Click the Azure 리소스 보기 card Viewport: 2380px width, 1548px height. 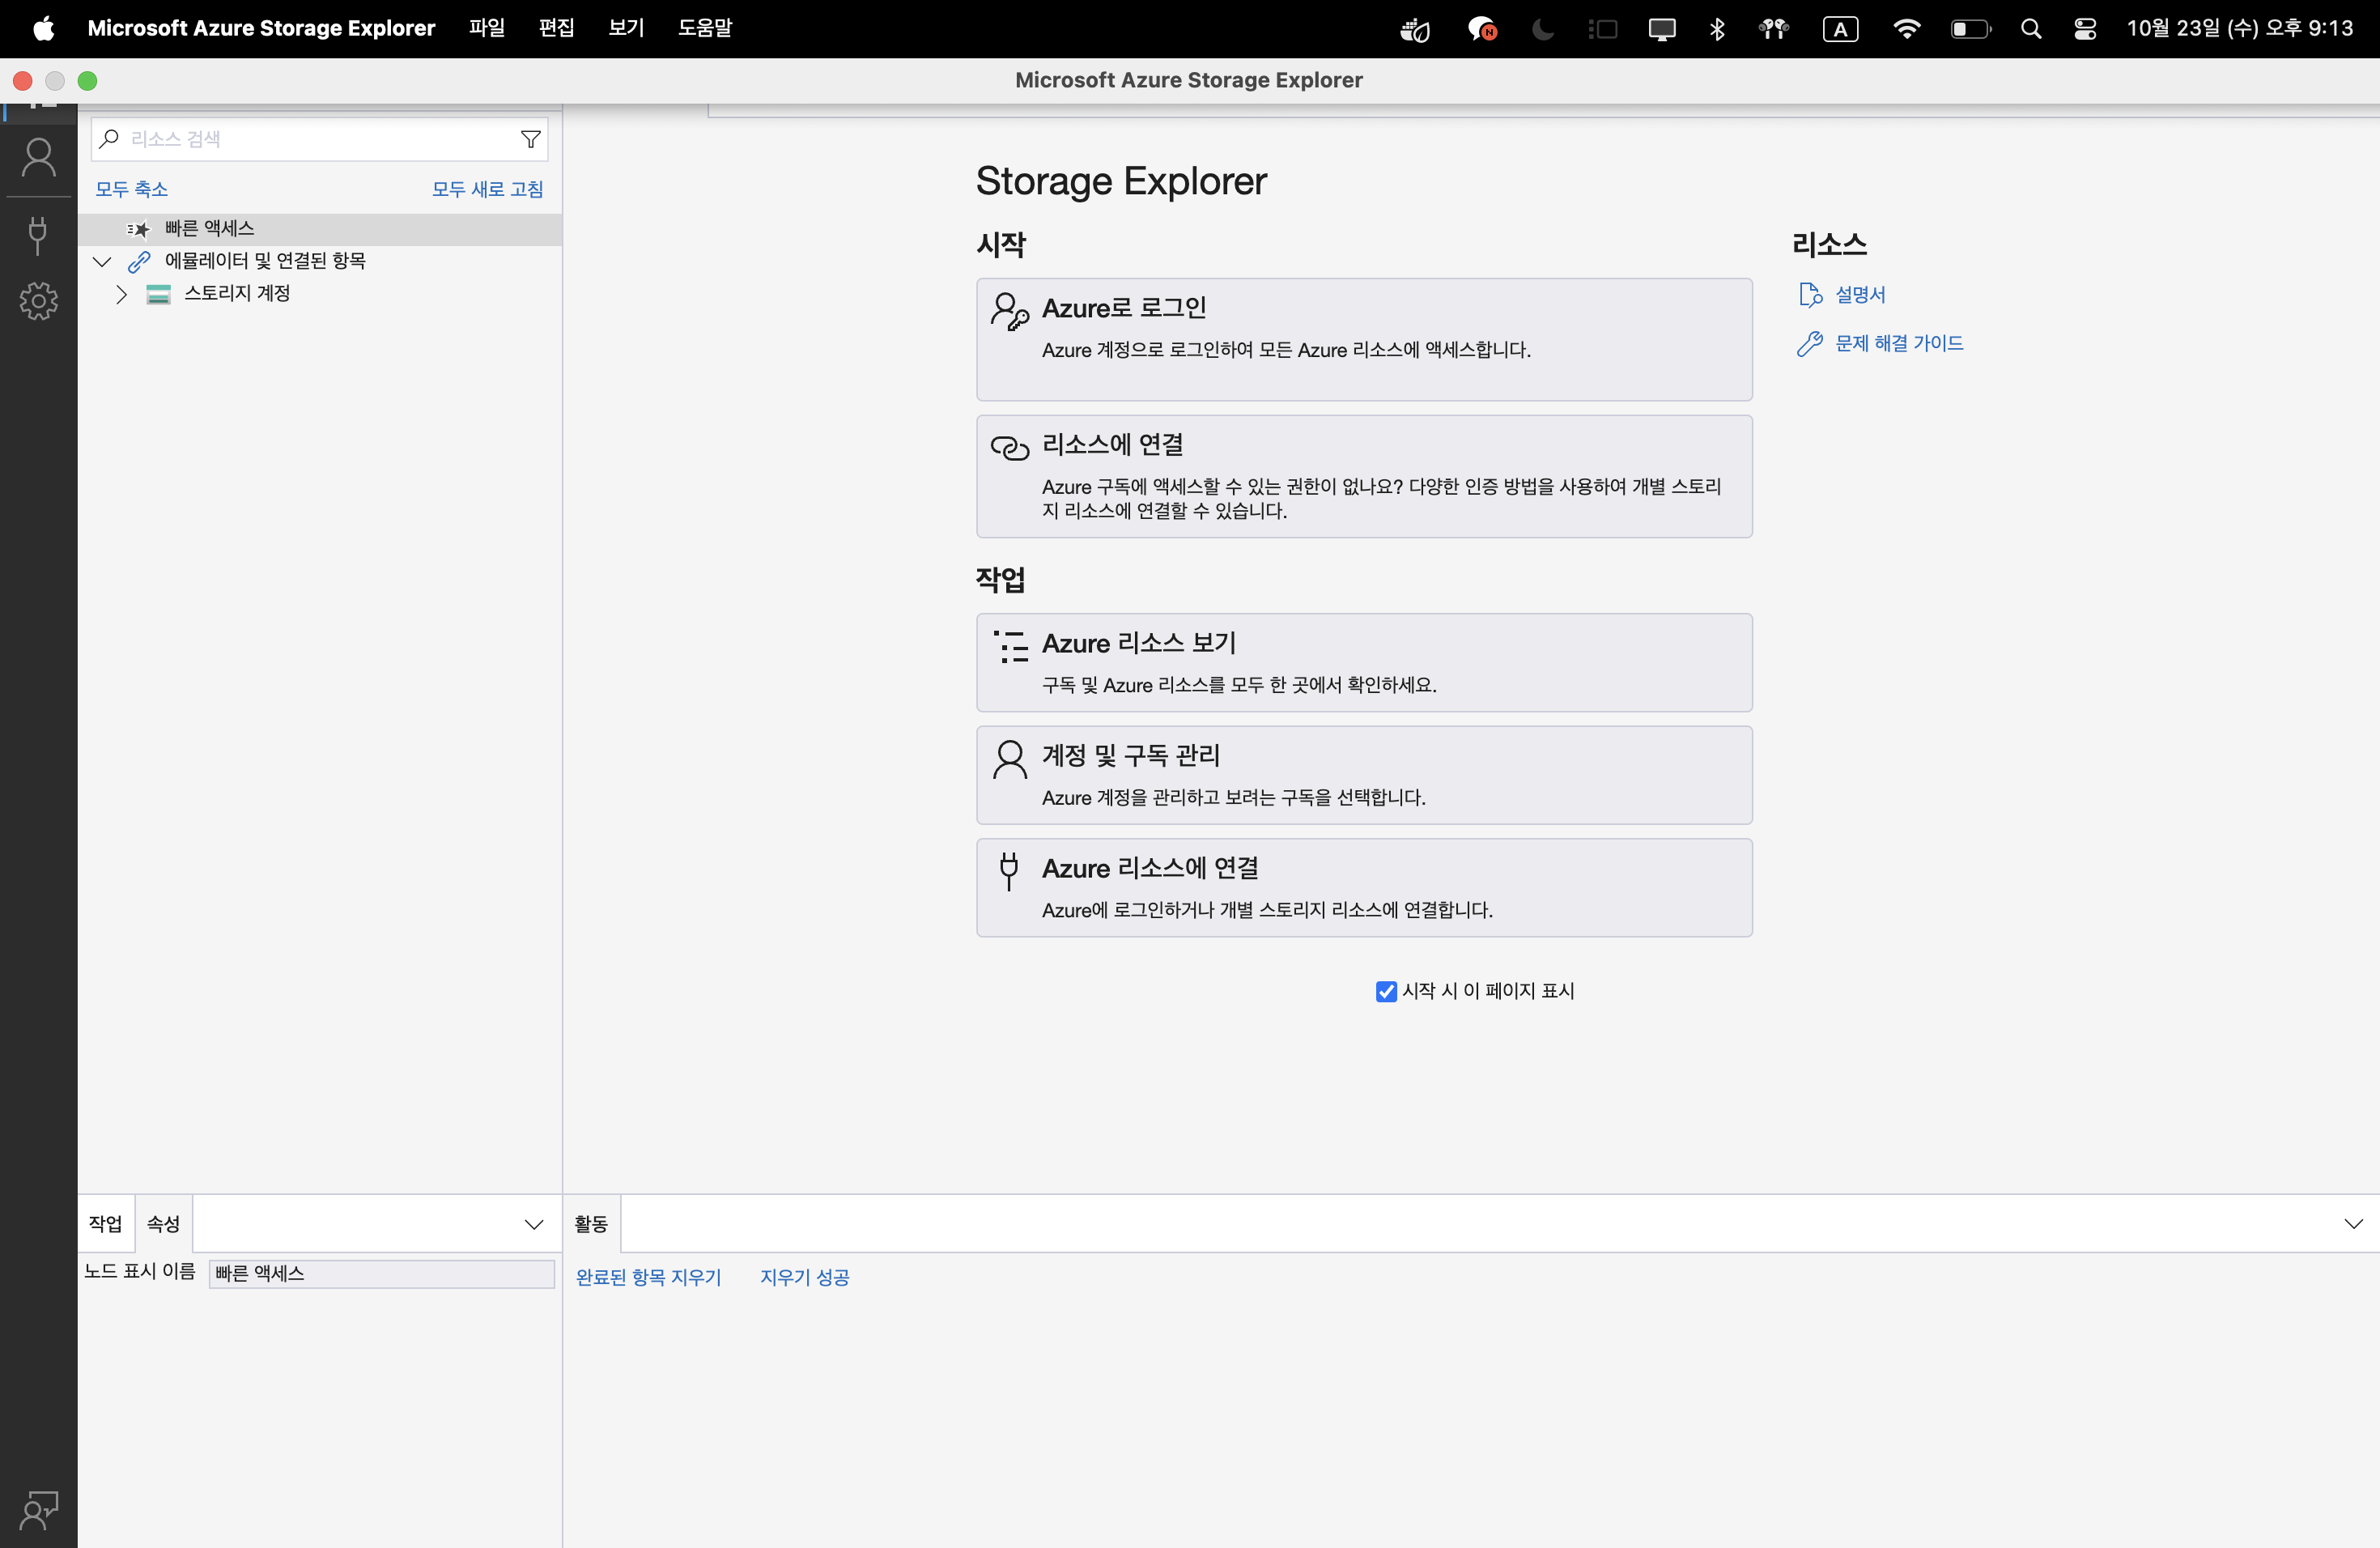[1364, 663]
